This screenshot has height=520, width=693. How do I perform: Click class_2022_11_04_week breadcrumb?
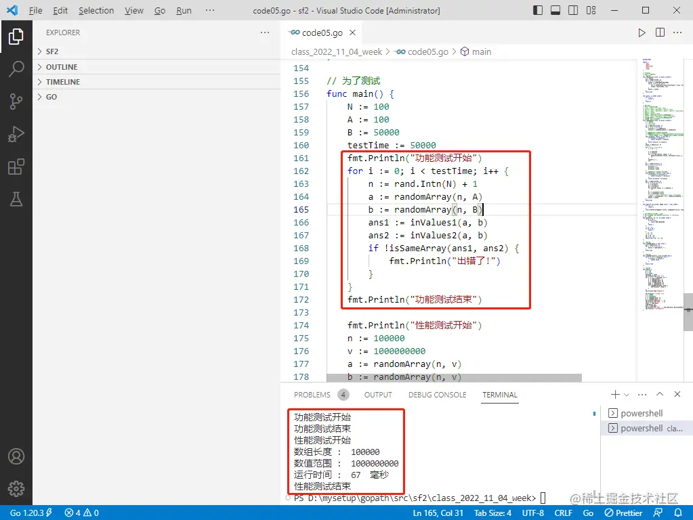336,51
